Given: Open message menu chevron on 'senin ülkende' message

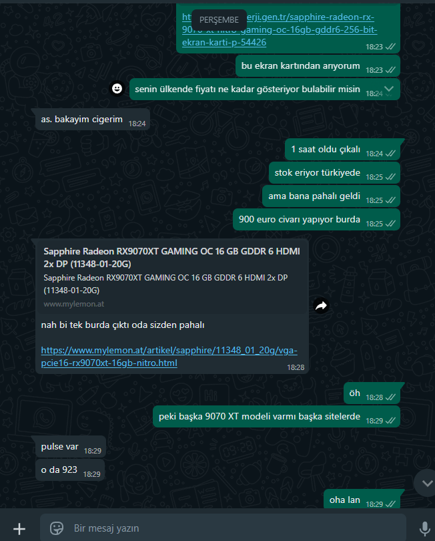Looking at the screenshot, I should coord(389,89).
